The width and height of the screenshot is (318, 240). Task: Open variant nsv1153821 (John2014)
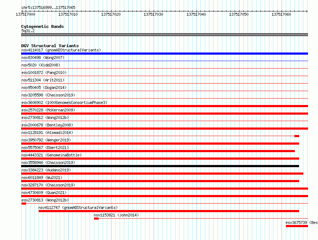pyautogui.click(x=116, y=215)
